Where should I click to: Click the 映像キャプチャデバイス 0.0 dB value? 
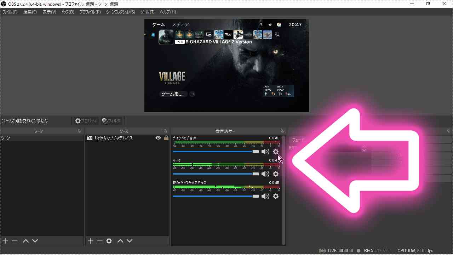click(274, 183)
